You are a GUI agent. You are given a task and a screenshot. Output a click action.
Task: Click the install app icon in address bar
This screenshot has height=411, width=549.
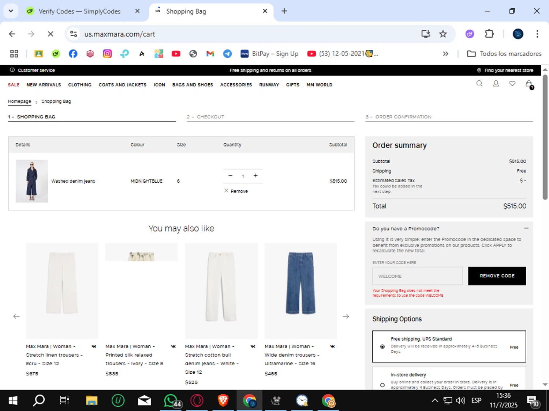tap(426, 34)
